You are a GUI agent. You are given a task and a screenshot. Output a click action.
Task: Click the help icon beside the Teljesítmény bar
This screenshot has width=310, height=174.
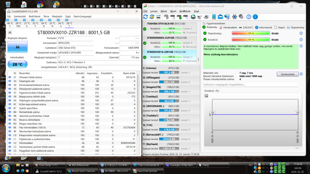(x=301, y=33)
